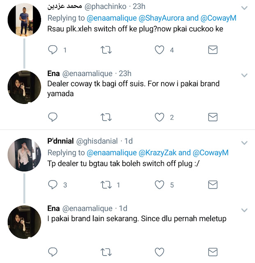Retweet @phachinko's tweet about switching off plug
Screen dimensions: 255x263
point(106,50)
